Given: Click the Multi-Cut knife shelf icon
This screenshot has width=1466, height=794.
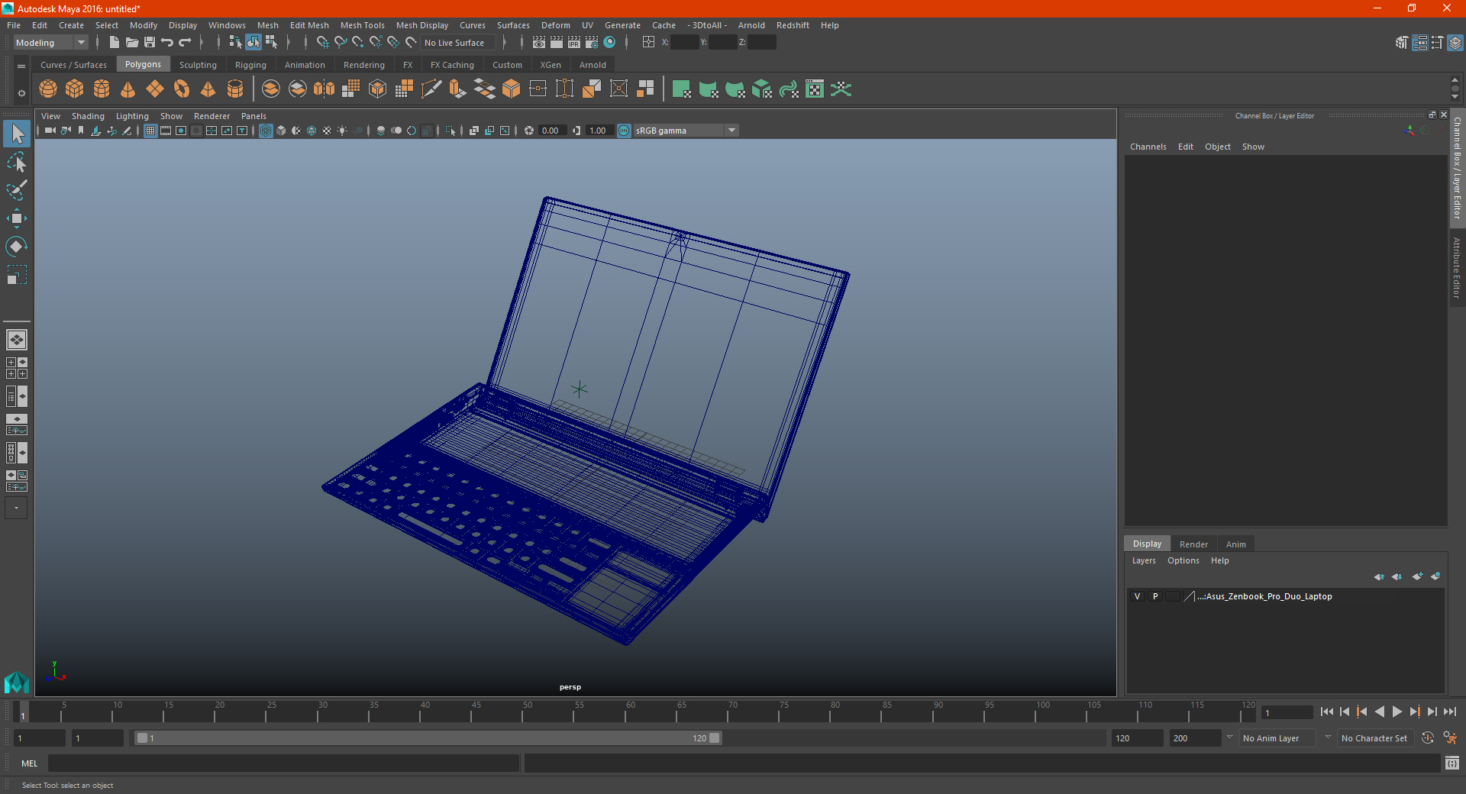Looking at the screenshot, I should (431, 89).
